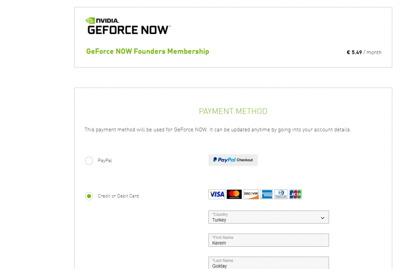Click the Visa card icon

click(x=217, y=194)
